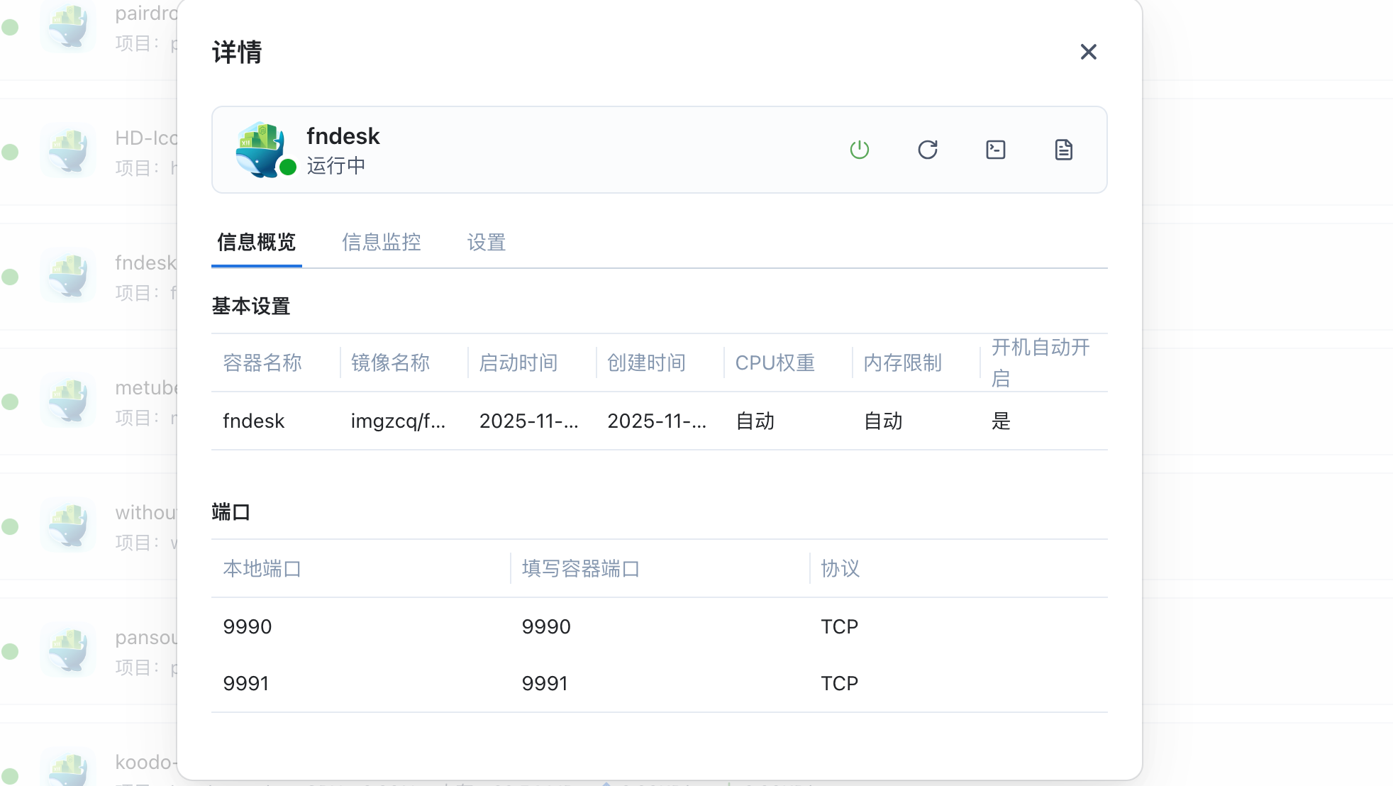Viewport: 1393px width, 786px height.
Task: Click the power button for fndesk container
Action: pos(859,150)
